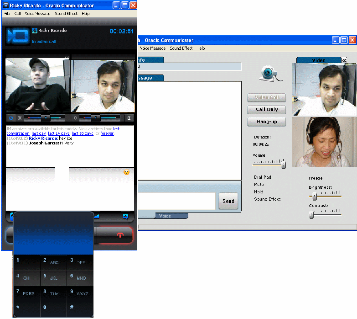This screenshot has width=357, height=319.
Task: Click the message input field beside Send
Action: pyautogui.click(x=177, y=201)
